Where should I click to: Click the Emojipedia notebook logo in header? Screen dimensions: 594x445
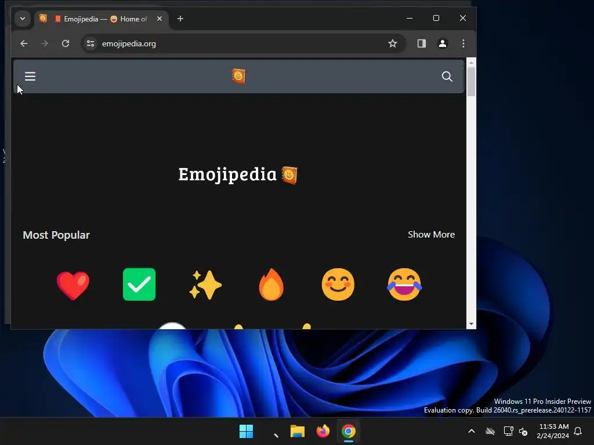click(238, 76)
